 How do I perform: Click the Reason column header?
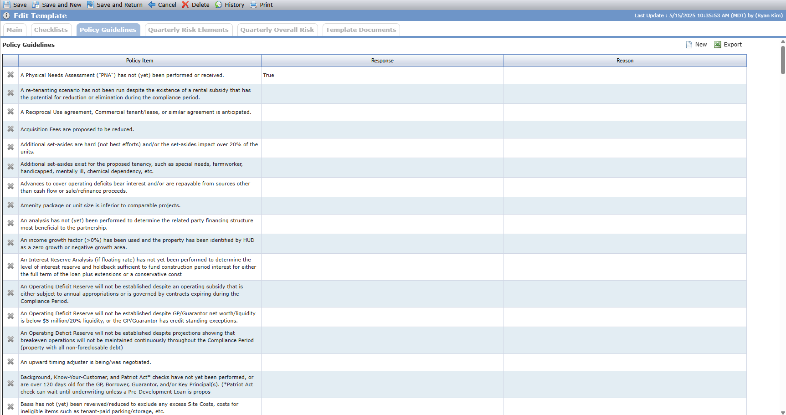coord(625,61)
